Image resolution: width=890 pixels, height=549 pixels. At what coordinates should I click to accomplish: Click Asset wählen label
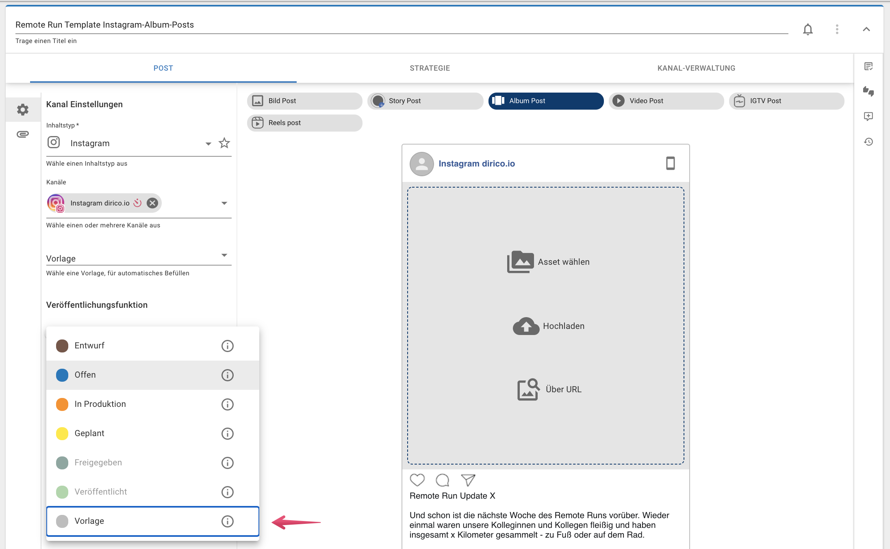[x=564, y=262]
